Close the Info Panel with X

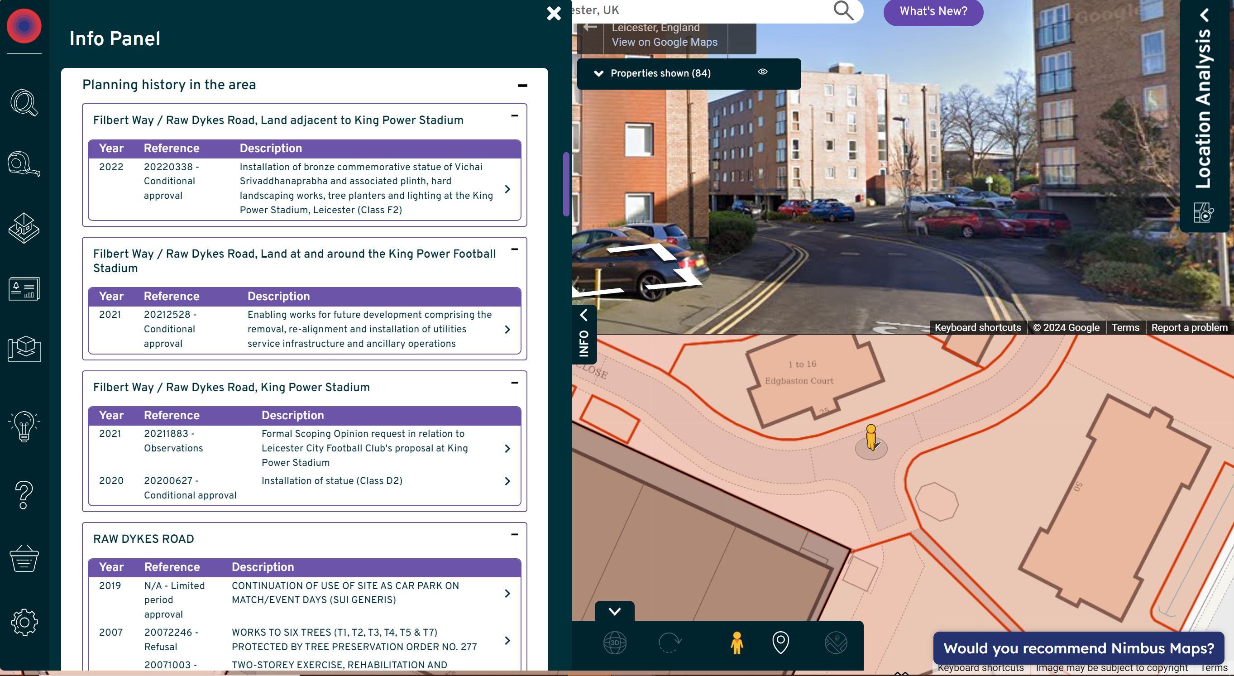(x=554, y=14)
